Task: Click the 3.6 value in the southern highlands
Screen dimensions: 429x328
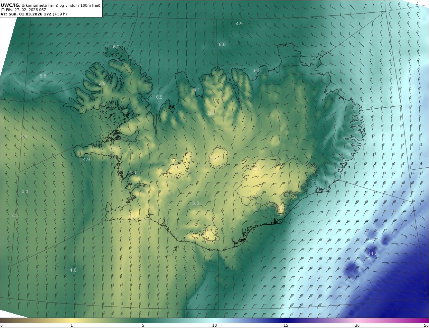Action: 196,203
